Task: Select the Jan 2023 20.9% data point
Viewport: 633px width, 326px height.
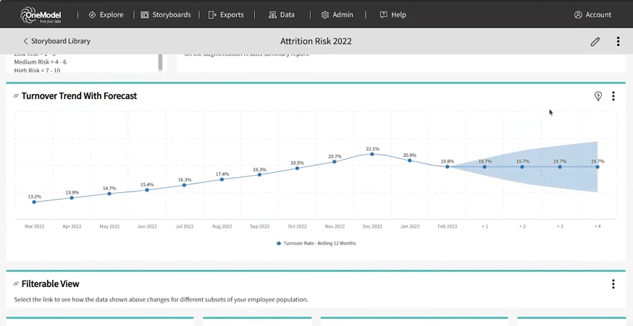Action: (409, 160)
